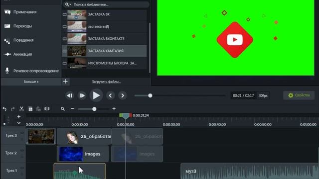The height and width of the screenshot is (179, 319).
Task: Select the first video clip on Трек 3
Action: click(41, 136)
